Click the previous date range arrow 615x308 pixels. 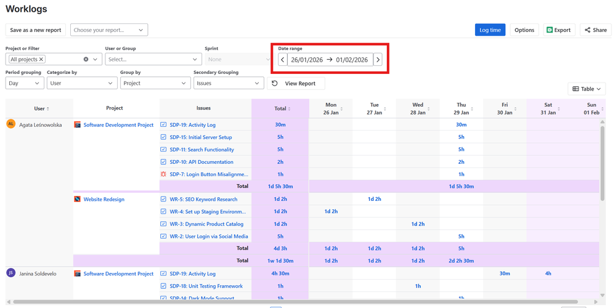pos(282,60)
